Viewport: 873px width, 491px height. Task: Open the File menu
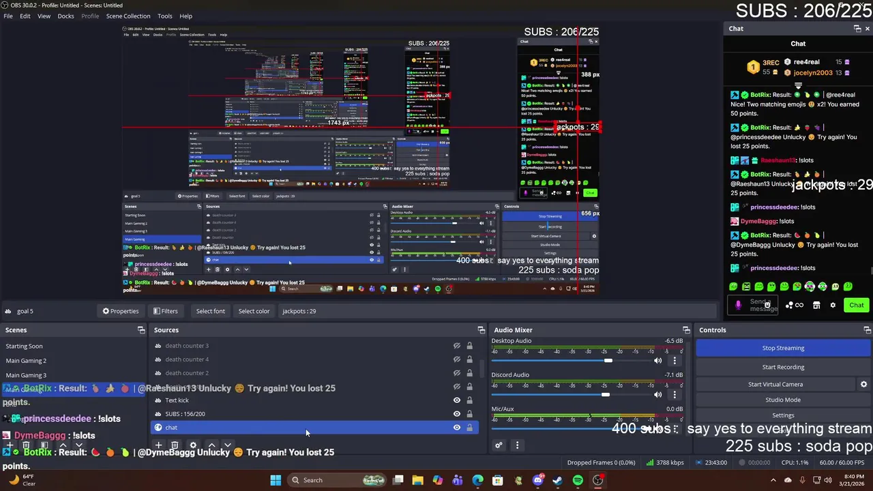click(x=8, y=16)
